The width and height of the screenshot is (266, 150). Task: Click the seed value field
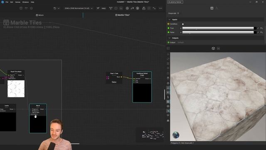(103, 8)
